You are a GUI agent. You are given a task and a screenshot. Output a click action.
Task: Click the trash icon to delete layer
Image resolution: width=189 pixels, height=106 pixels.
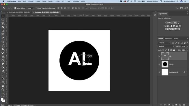coord(184,105)
